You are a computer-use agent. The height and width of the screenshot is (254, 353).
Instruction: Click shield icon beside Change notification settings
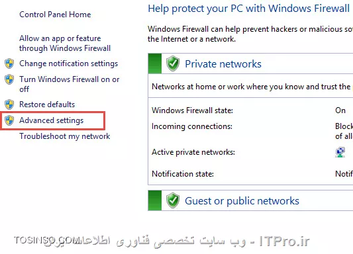pyautogui.click(x=9, y=63)
